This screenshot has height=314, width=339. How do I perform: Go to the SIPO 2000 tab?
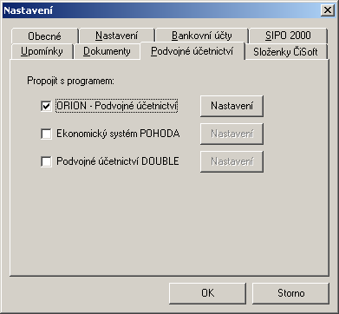click(288, 36)
